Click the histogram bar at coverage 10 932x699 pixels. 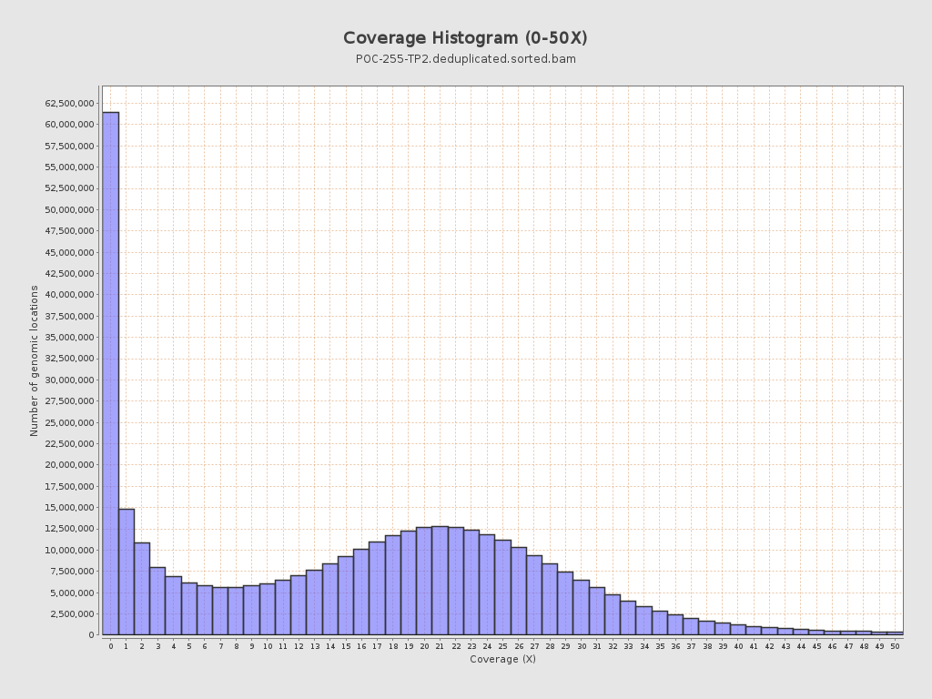point(268,609)
